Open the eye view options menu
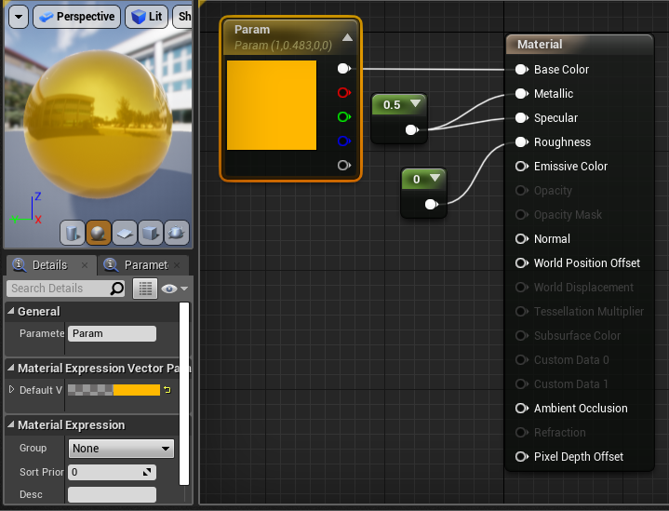This screenshot has width=669, height=511. point(173,289)
